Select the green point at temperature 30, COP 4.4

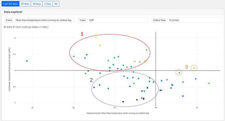(74, 57)
